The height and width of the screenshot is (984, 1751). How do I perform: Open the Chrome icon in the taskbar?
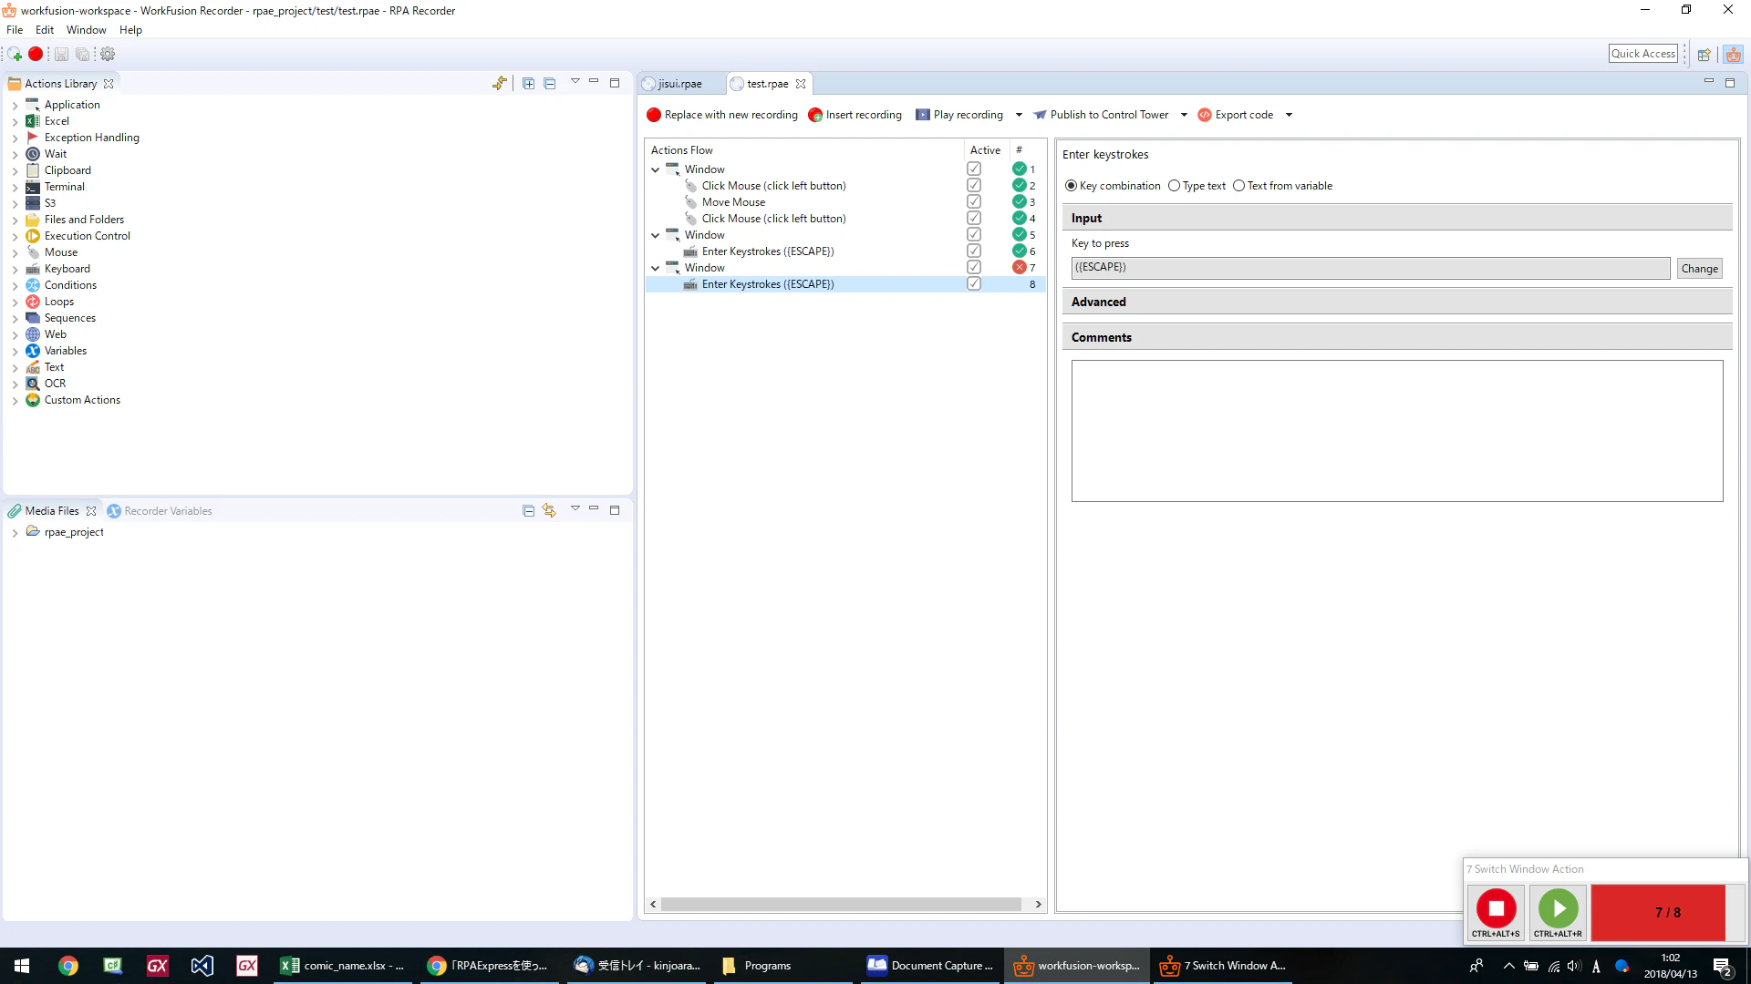(x=68, y=966)
